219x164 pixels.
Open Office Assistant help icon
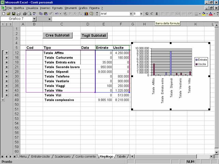click(x=91, y=14)
